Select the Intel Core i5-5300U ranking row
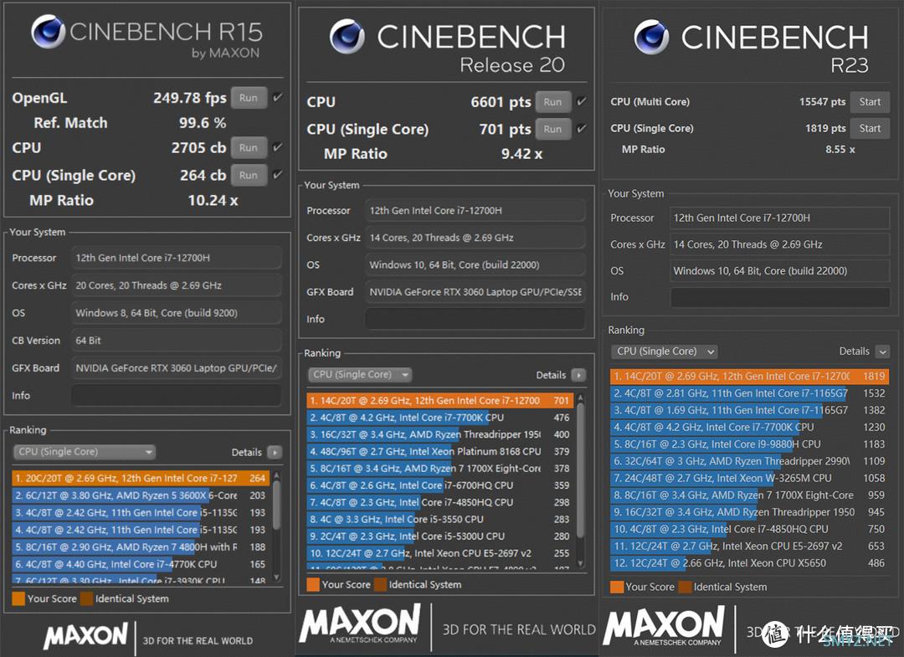The width and height of the screenshot is (904, 657). 440,536
